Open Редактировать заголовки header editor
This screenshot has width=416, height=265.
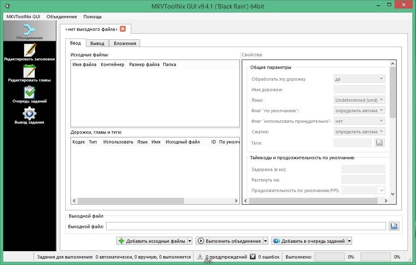click(x=30, y=52)
